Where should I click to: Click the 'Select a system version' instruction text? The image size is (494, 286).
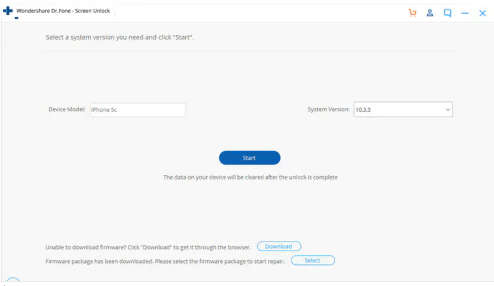pos(120,37)
